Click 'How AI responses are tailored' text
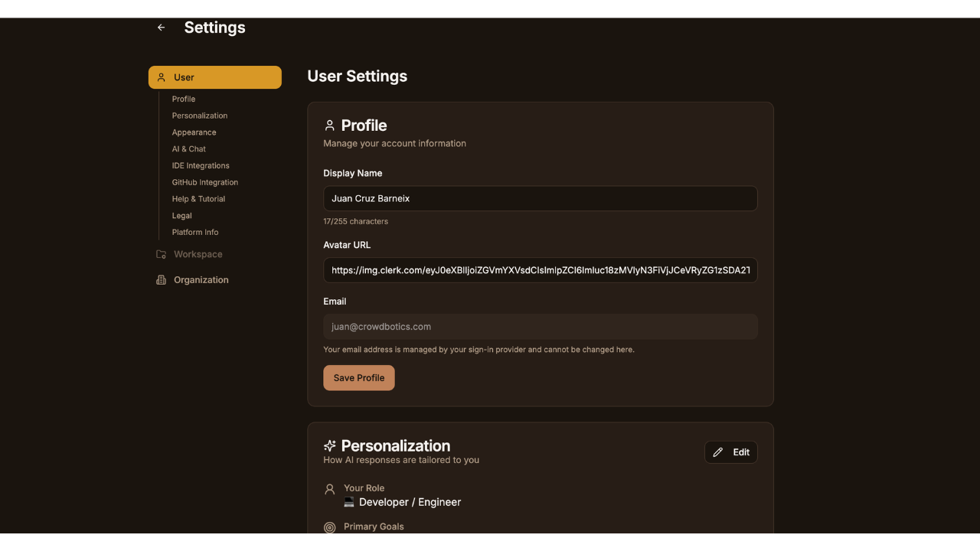Viewport: 980px width, 551px height. [401, 460]
